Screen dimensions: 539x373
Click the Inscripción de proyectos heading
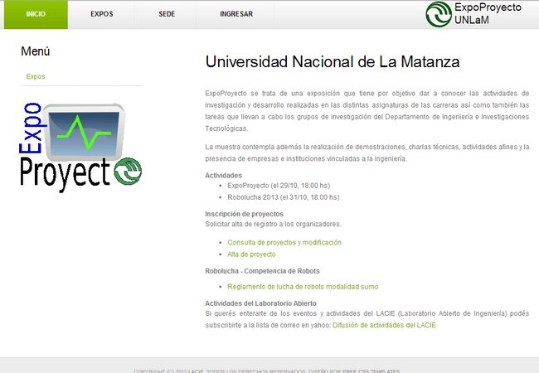244,214
